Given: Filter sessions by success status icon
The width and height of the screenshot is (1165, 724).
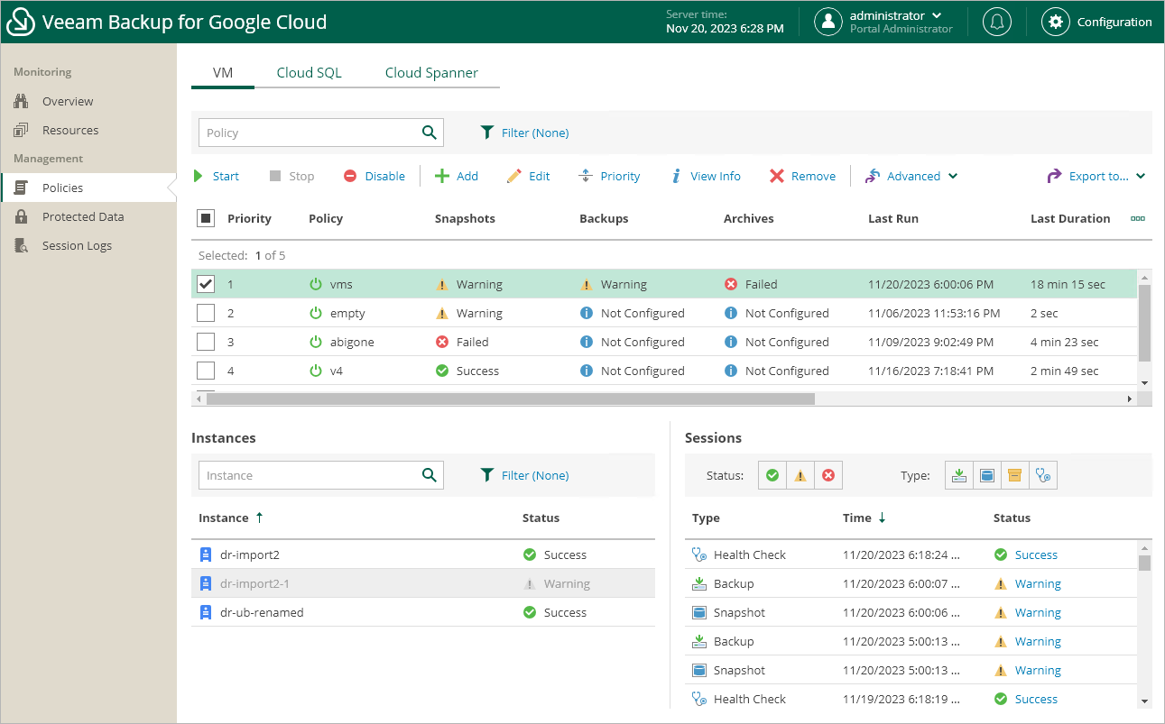Looking at the screenshot, I should [x=772, y=476].
